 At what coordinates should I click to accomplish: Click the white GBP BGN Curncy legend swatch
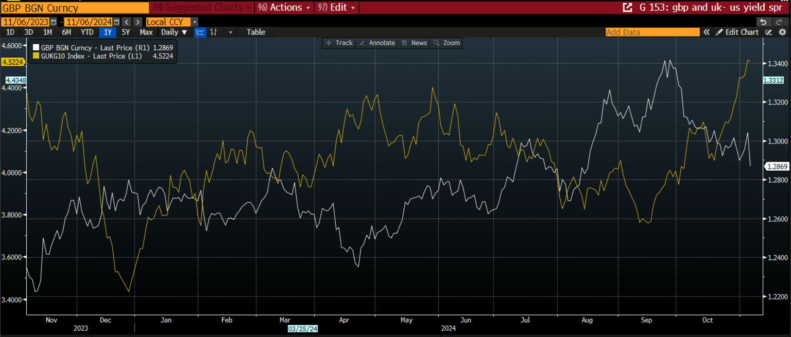pos(36,47)
